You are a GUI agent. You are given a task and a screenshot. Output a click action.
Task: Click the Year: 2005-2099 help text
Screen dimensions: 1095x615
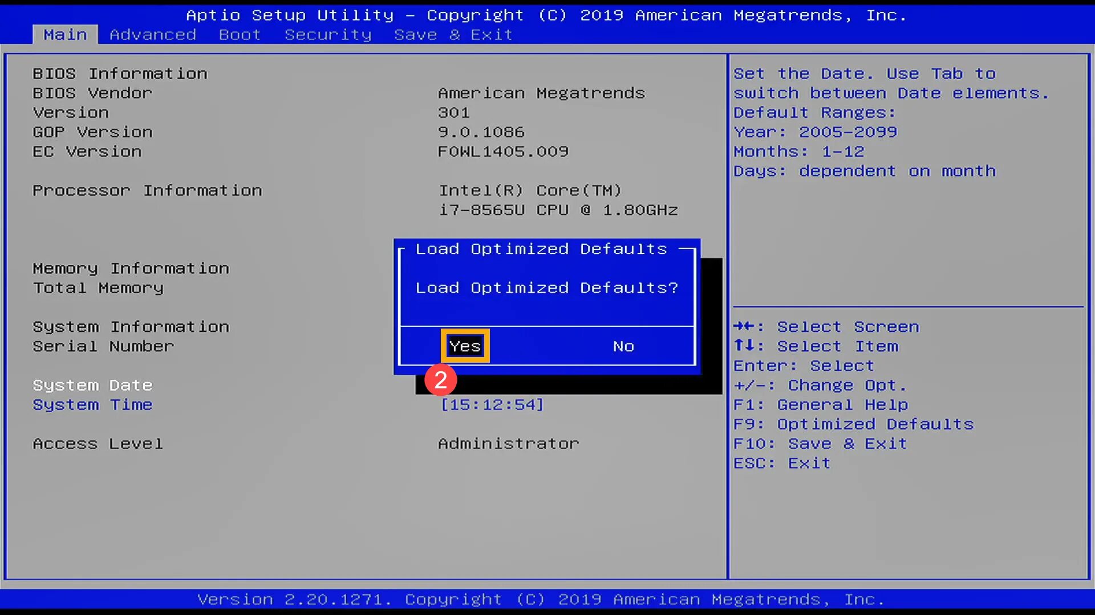pyautogui.click(x=815, y=132)
